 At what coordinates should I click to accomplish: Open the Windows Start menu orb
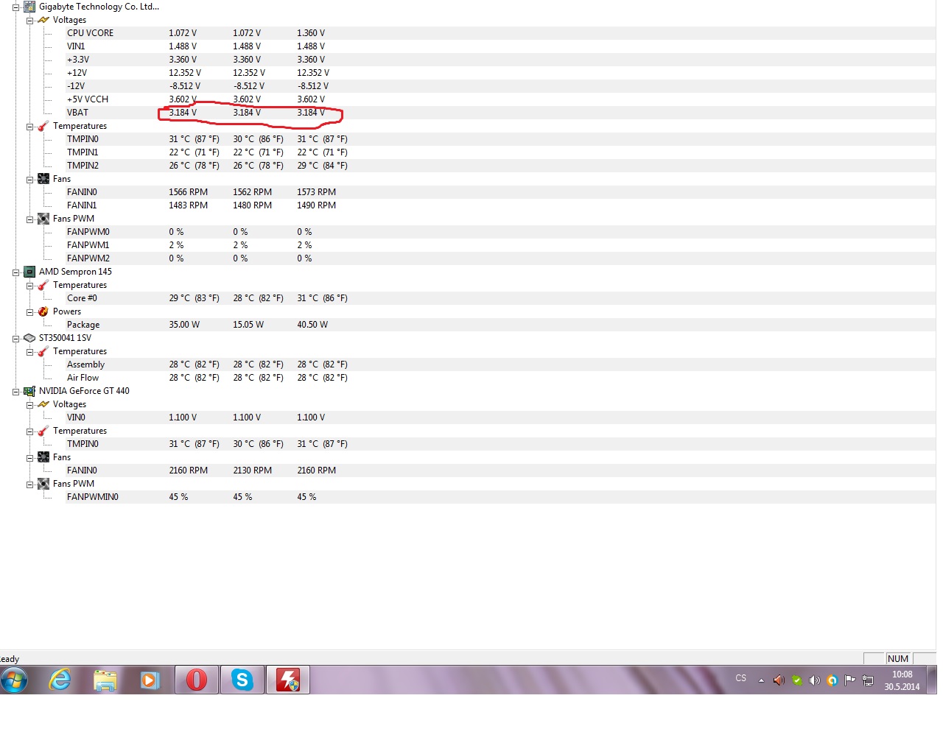14,680
